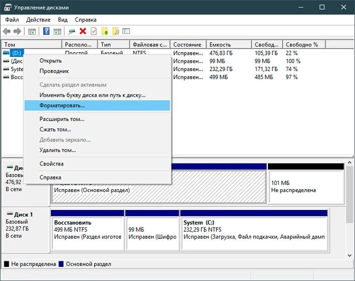The width and height of the screenshot is (355, 281).
Task: Select the (D:) volume drive icon
Action: pos(6,53)
